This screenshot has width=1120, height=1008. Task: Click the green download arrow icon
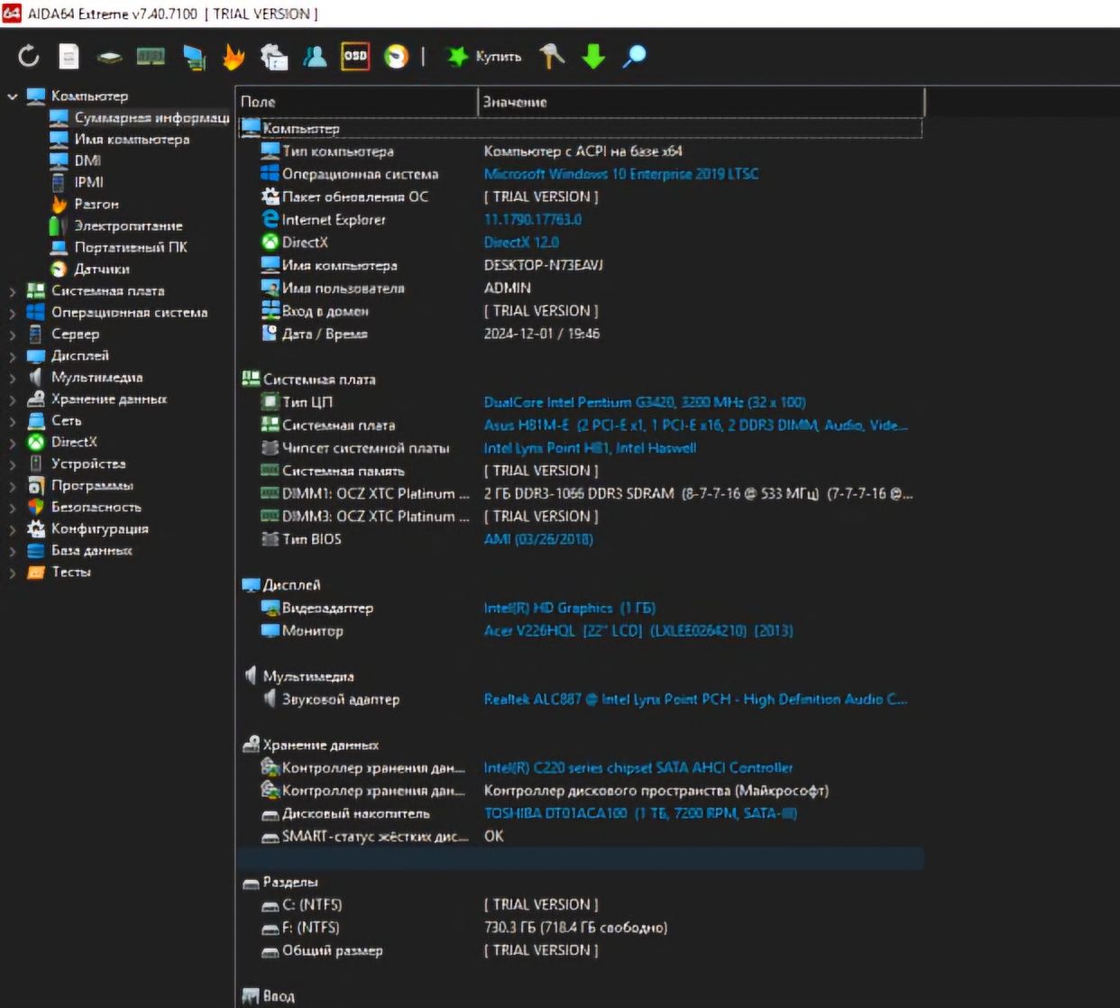coord(593,57)
